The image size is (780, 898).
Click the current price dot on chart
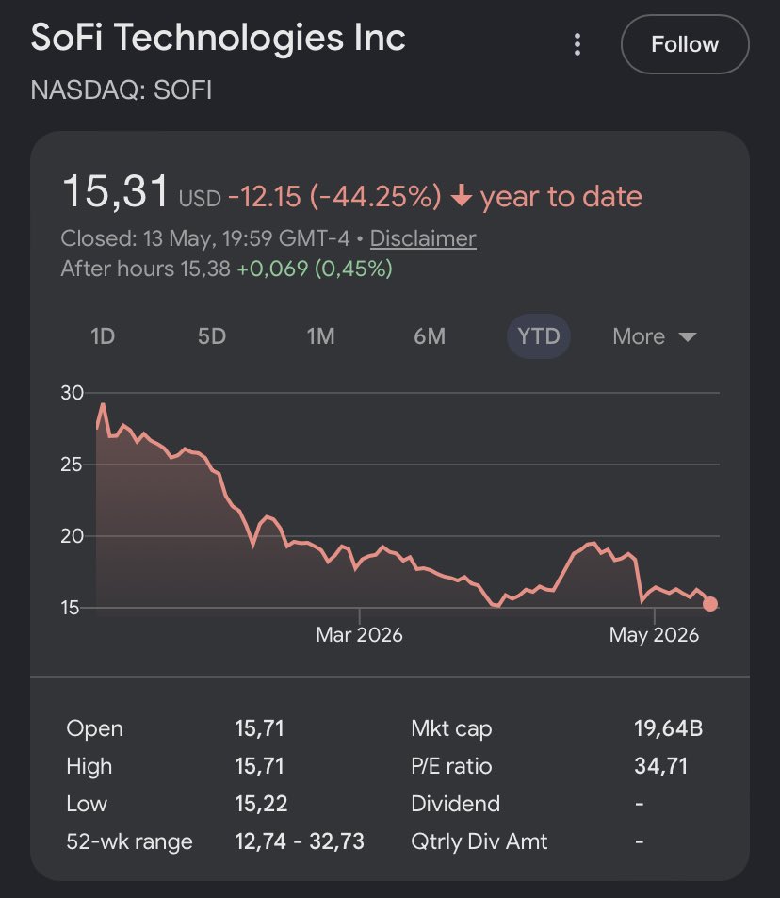tap(710, 604)
